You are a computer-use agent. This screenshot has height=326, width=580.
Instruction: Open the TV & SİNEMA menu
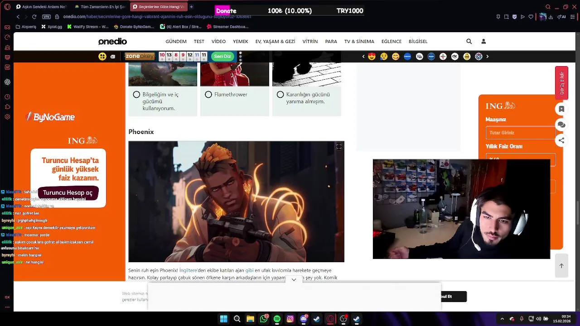pos(359,41)
